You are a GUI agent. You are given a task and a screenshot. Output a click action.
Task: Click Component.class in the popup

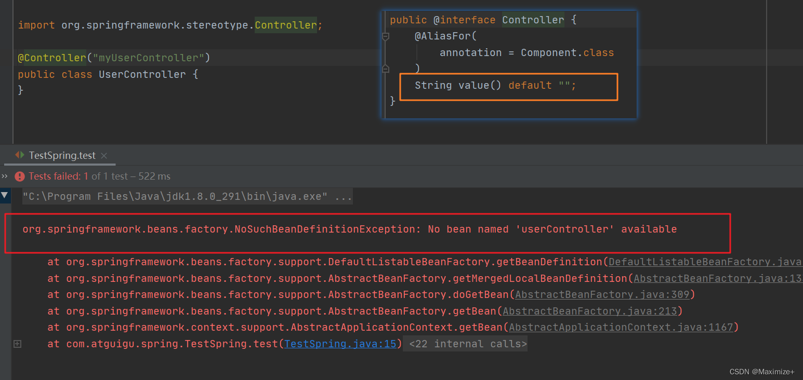click(568, 52)
